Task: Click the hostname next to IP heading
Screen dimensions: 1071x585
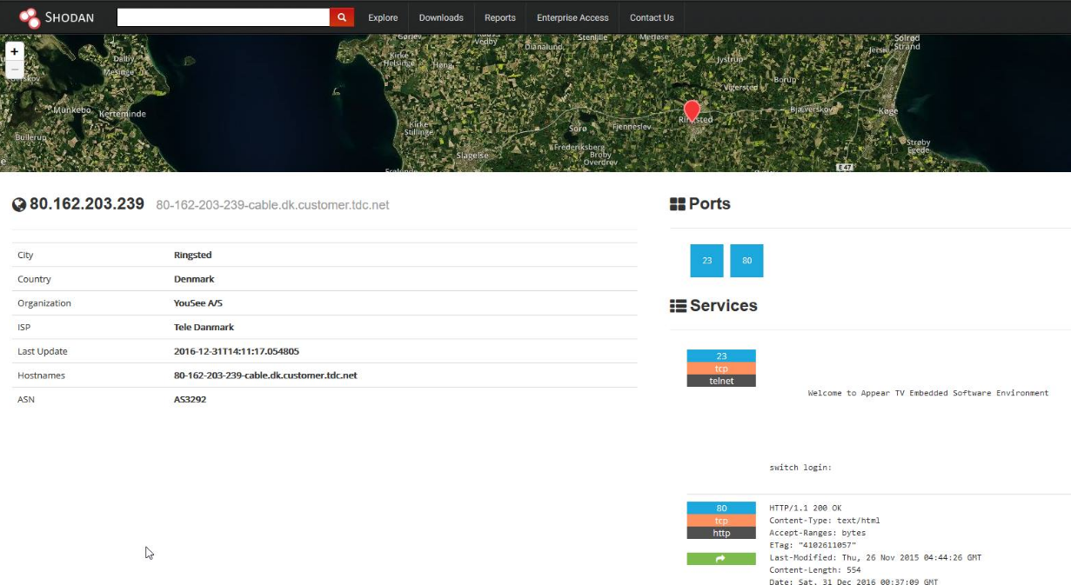Action: (272, 205)
